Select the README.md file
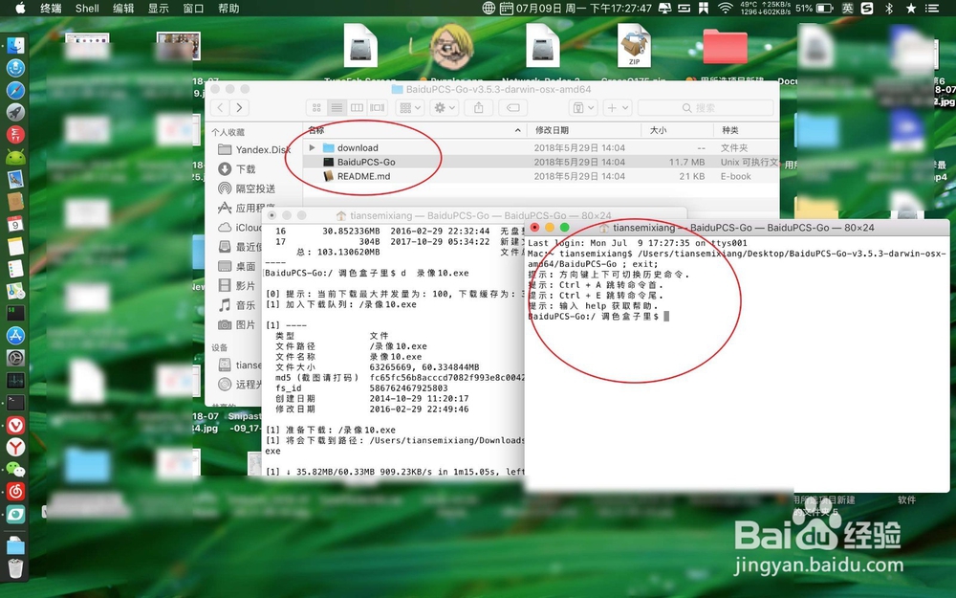 (x=541, y=176)
